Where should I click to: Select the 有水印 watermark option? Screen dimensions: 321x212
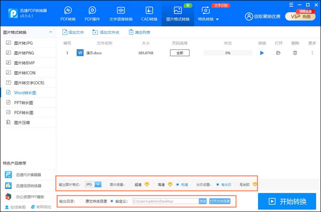[223, 185]
